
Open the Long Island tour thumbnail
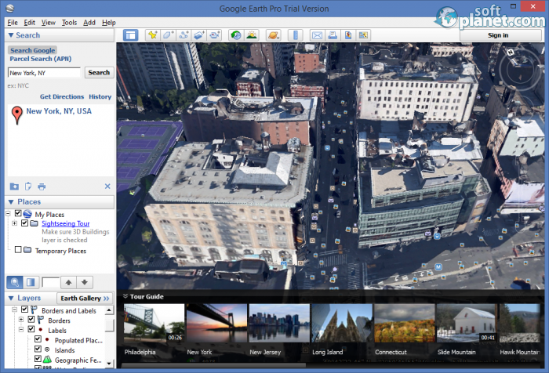(342, 323)
